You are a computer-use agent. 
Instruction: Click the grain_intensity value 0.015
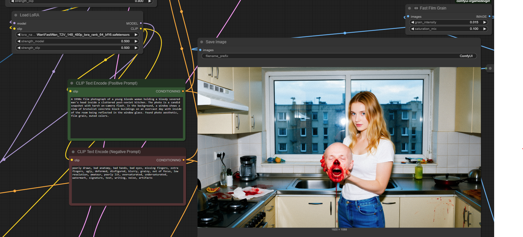click(x=474, y=22)
